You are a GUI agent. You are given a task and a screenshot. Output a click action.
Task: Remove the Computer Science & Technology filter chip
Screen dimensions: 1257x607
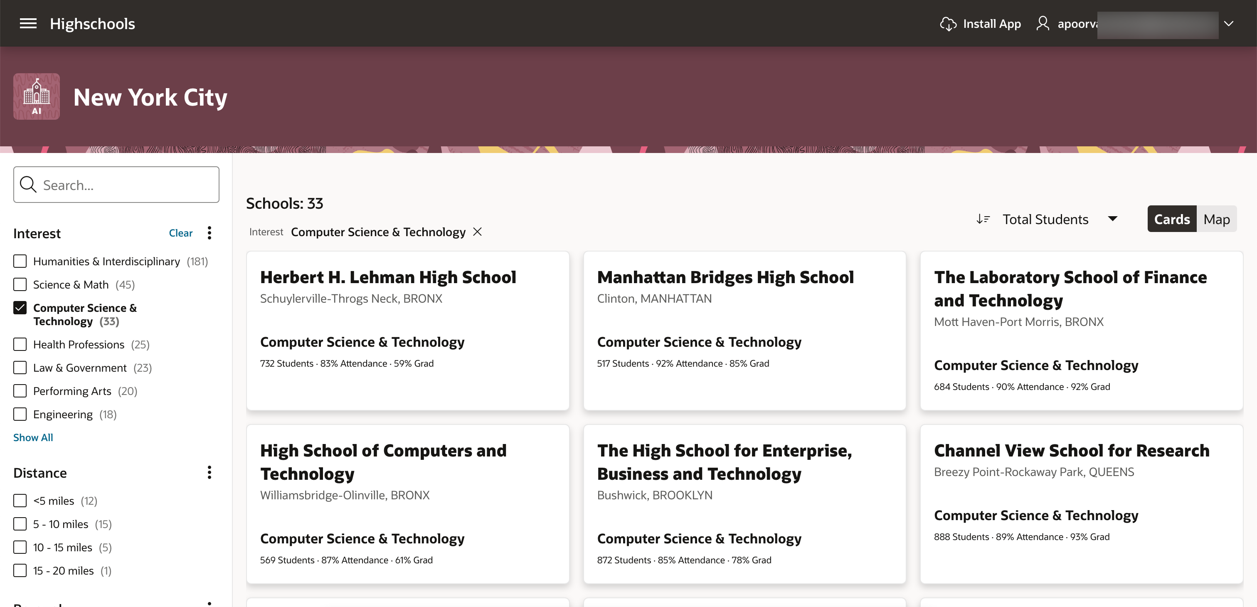pyautogui.click(x=477, y=232)
